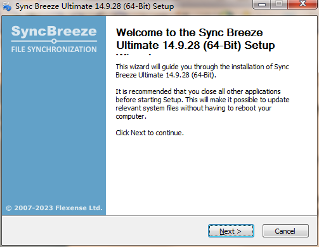319x247 pixels.
Task: Click the 'It is recommended that you close' paragraph
Action: coord(202,104)
